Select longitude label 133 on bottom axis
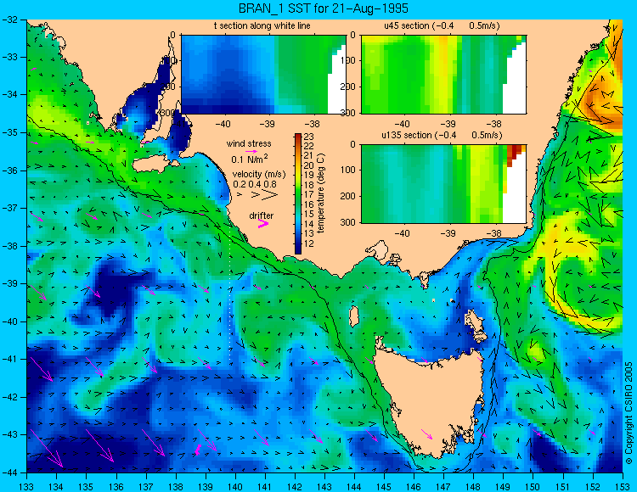The image size is (637, 492). click(x=26, y=486)
